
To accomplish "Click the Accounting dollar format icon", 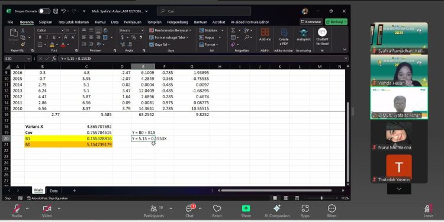I will click(123, 37).
